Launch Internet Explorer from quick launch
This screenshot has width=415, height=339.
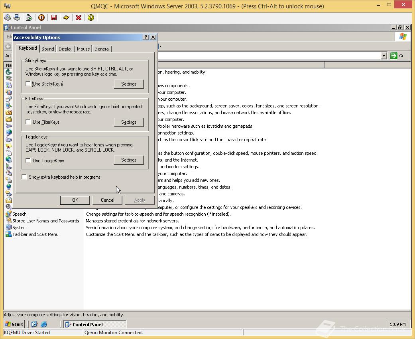44,324
